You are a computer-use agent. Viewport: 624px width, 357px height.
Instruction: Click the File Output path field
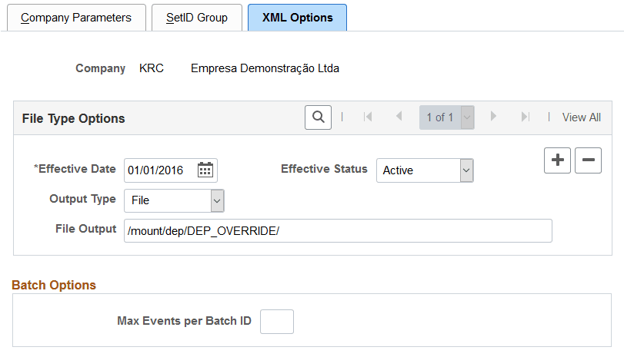click(338, 230)
